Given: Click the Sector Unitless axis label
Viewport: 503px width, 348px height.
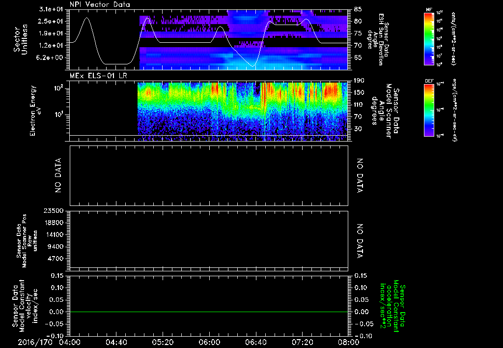Looking at the screenshot, I should 21,39.
